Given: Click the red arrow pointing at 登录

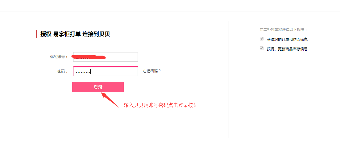Looking at the screenshot, I should tap(110, 100).
